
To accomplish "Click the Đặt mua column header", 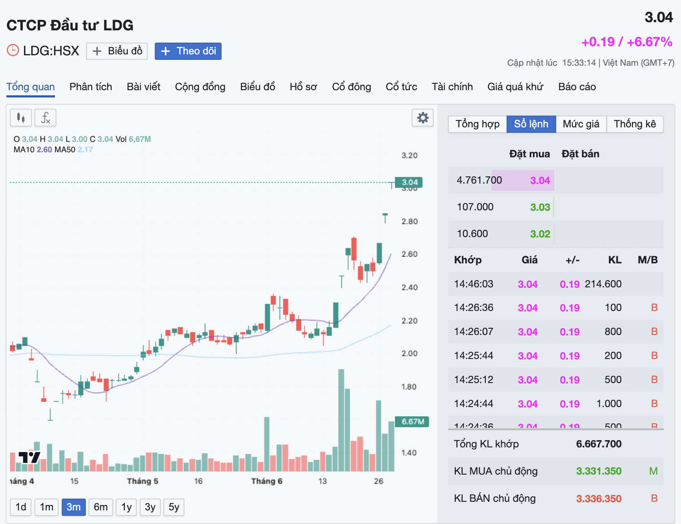I will [529, 154].
